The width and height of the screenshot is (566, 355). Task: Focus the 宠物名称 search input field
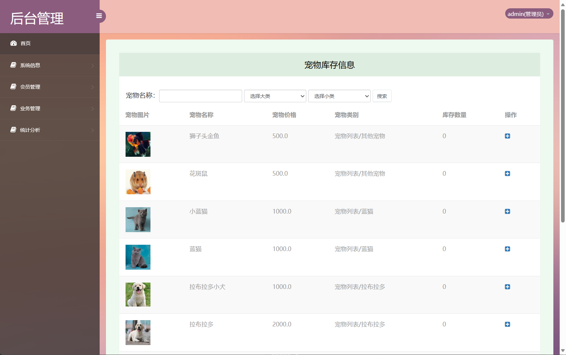[201, 96]
